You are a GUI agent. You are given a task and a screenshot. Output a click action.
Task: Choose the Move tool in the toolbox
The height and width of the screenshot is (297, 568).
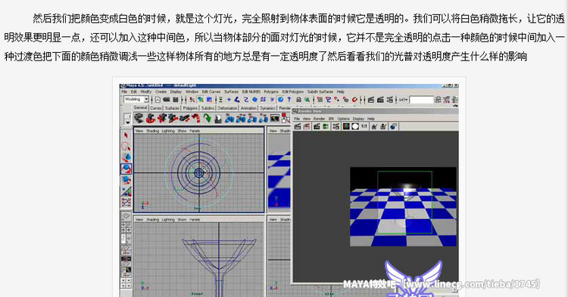point(126,157)
